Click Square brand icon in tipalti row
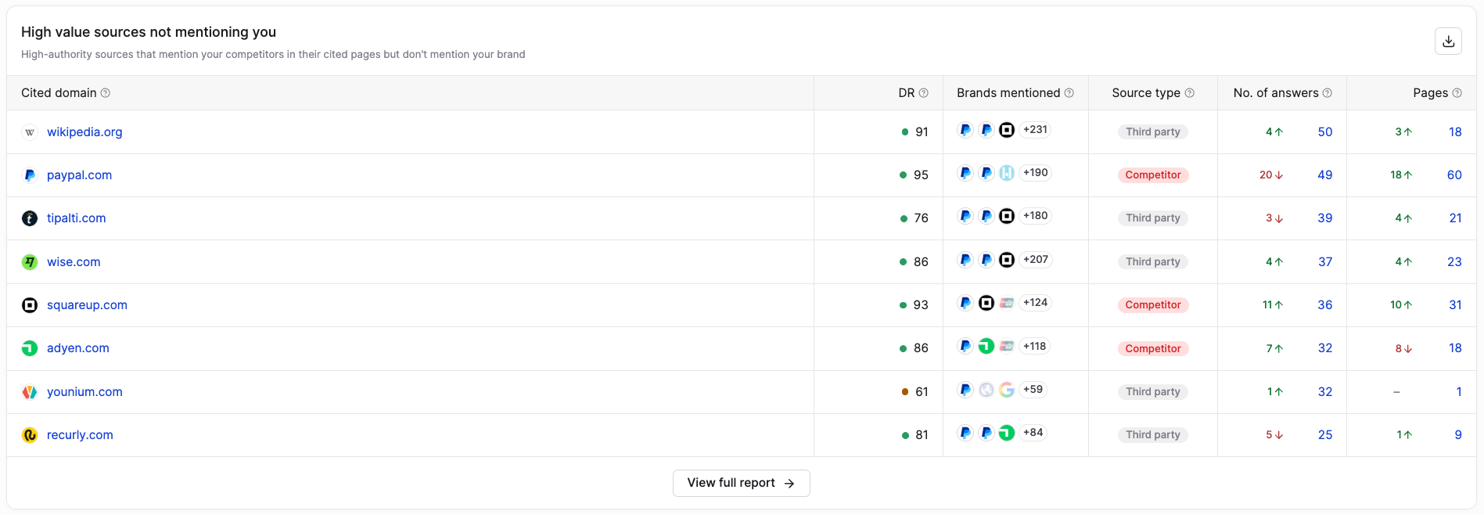Viewport: 1484px width, 515px height. [x=1007, y=216]
